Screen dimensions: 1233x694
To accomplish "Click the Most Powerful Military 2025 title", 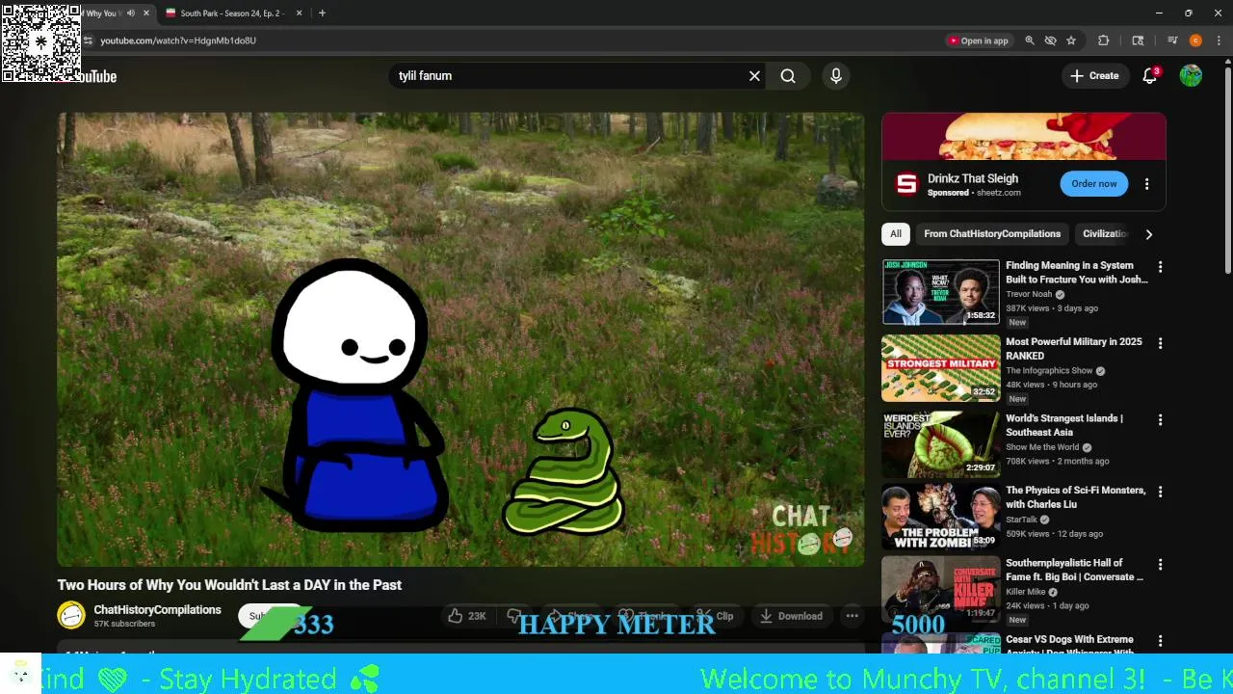I will click(1074, 349).
